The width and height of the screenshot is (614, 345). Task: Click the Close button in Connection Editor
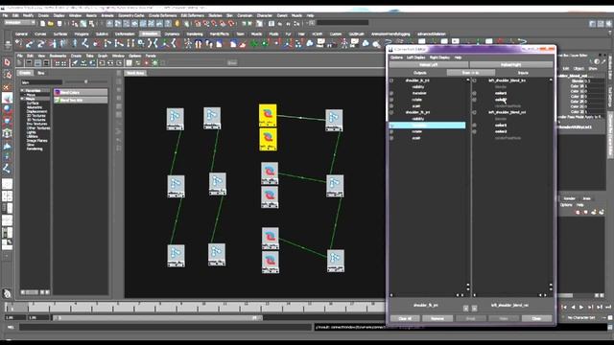(536, 318)
